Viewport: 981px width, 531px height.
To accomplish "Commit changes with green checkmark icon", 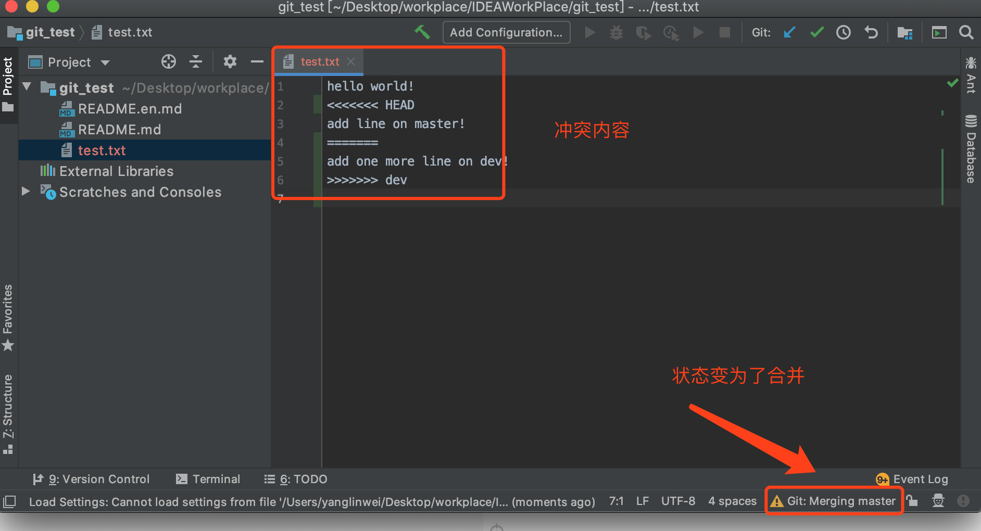I will (817, 32).
